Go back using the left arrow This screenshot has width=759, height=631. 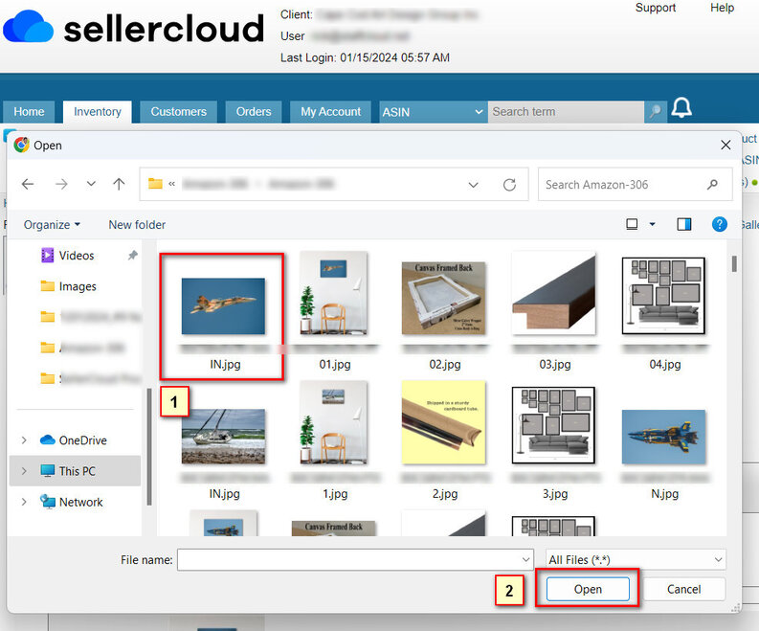28,184
